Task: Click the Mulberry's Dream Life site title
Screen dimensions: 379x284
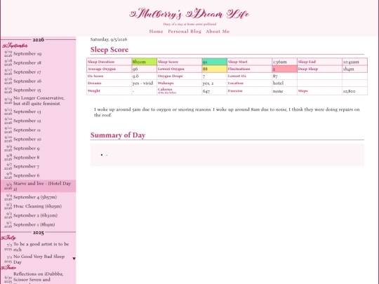Action: 189,14
